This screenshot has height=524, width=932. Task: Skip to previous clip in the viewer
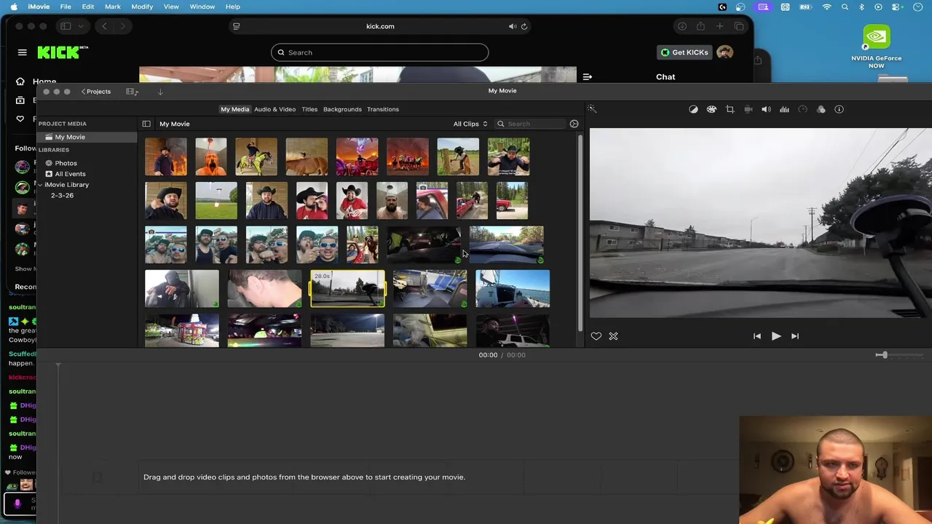(x=757, y=336)
